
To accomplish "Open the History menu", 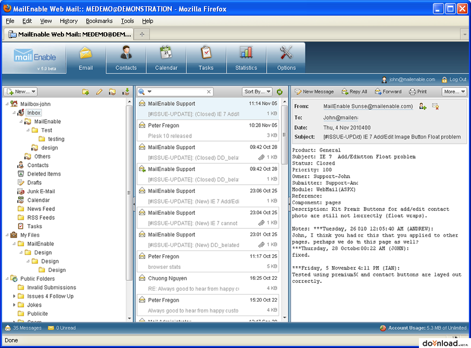I will (69, 21).
